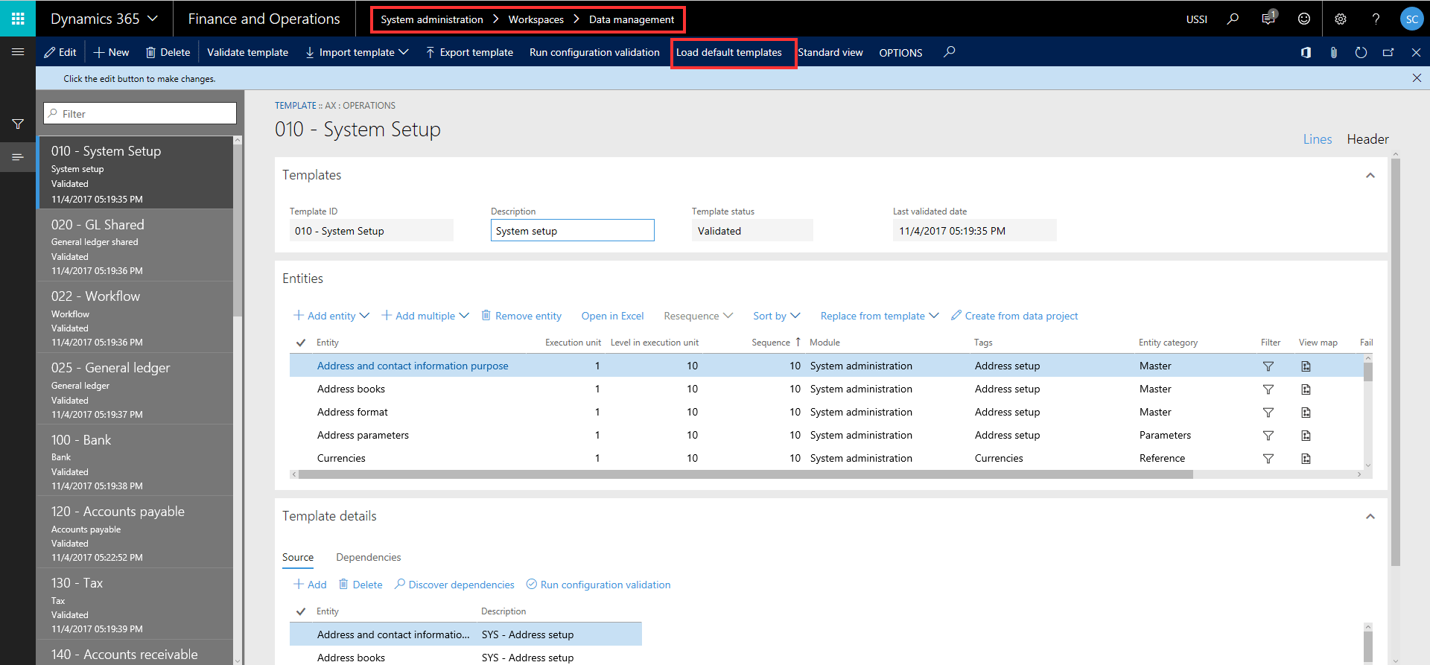The width and height of the screenshot is (1430, 665).
Task: Dismiss the edit button info message bar
Action: (1417, 78)
